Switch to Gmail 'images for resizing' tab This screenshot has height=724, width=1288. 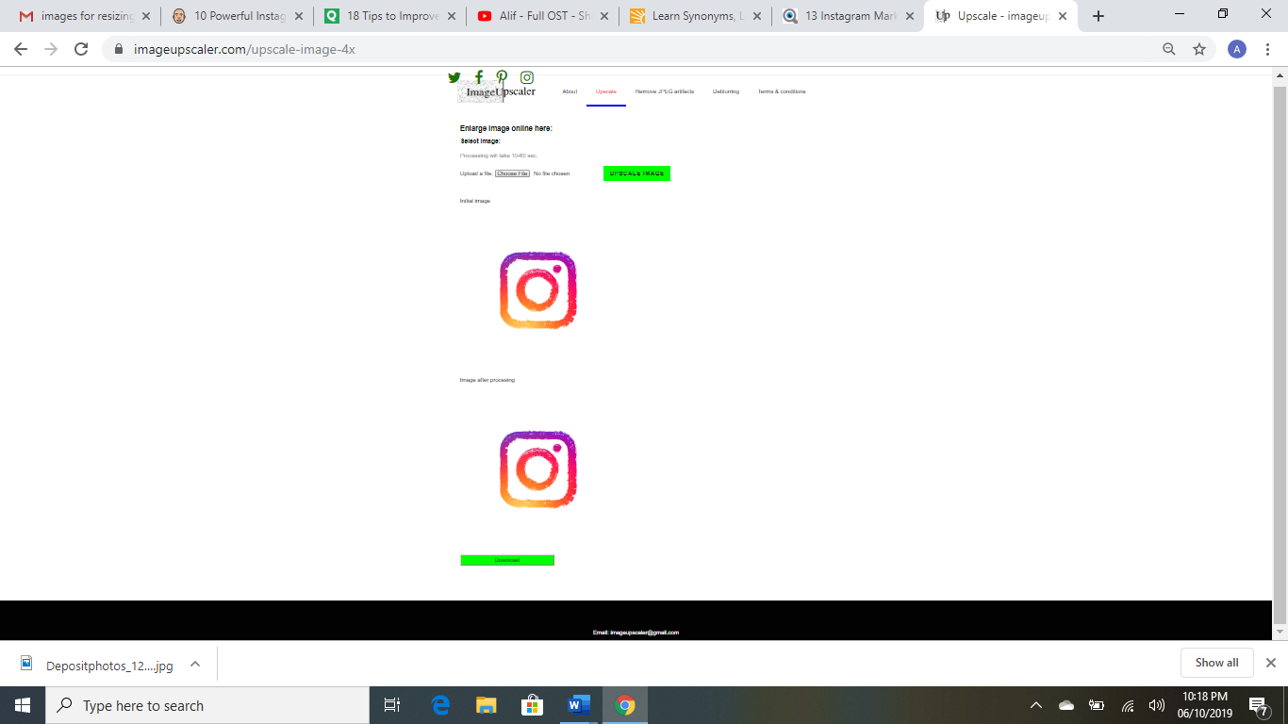coord(86,16)
